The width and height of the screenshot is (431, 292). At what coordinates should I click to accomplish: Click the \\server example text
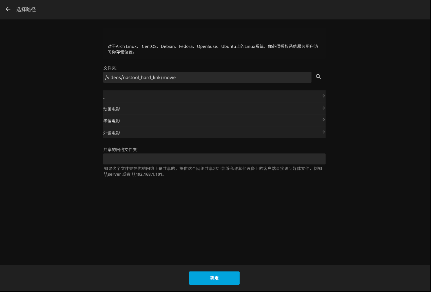[112, 174]
